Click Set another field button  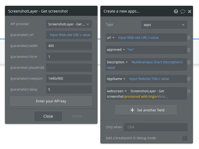point(146,110)
